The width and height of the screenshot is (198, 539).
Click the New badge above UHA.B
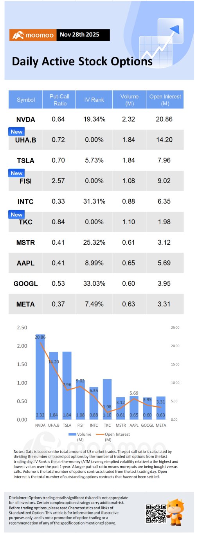(16, 132)
